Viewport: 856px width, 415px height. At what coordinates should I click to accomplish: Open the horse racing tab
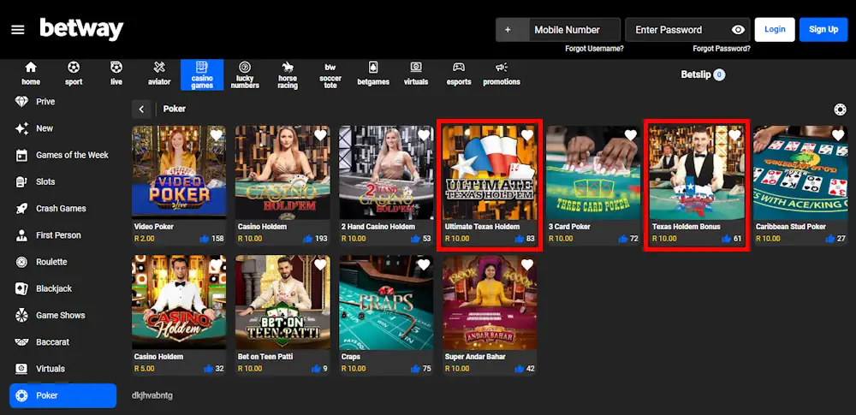[287, 74]
